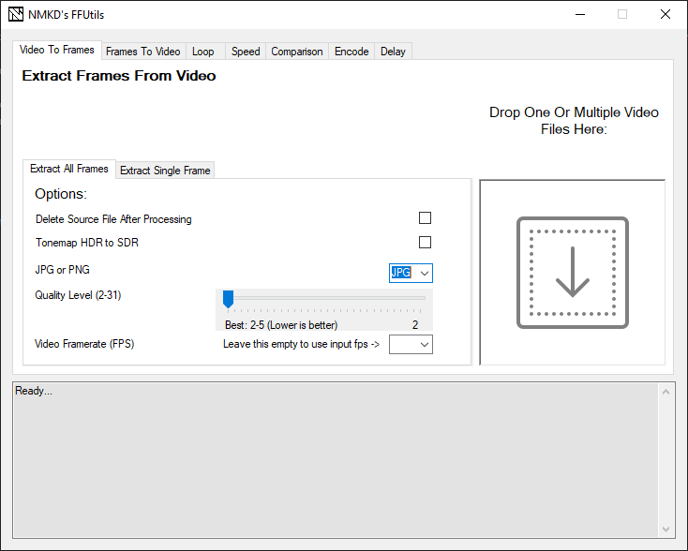
Task: Click the log scrollbar up arrow
Action: tap(666, 392)
